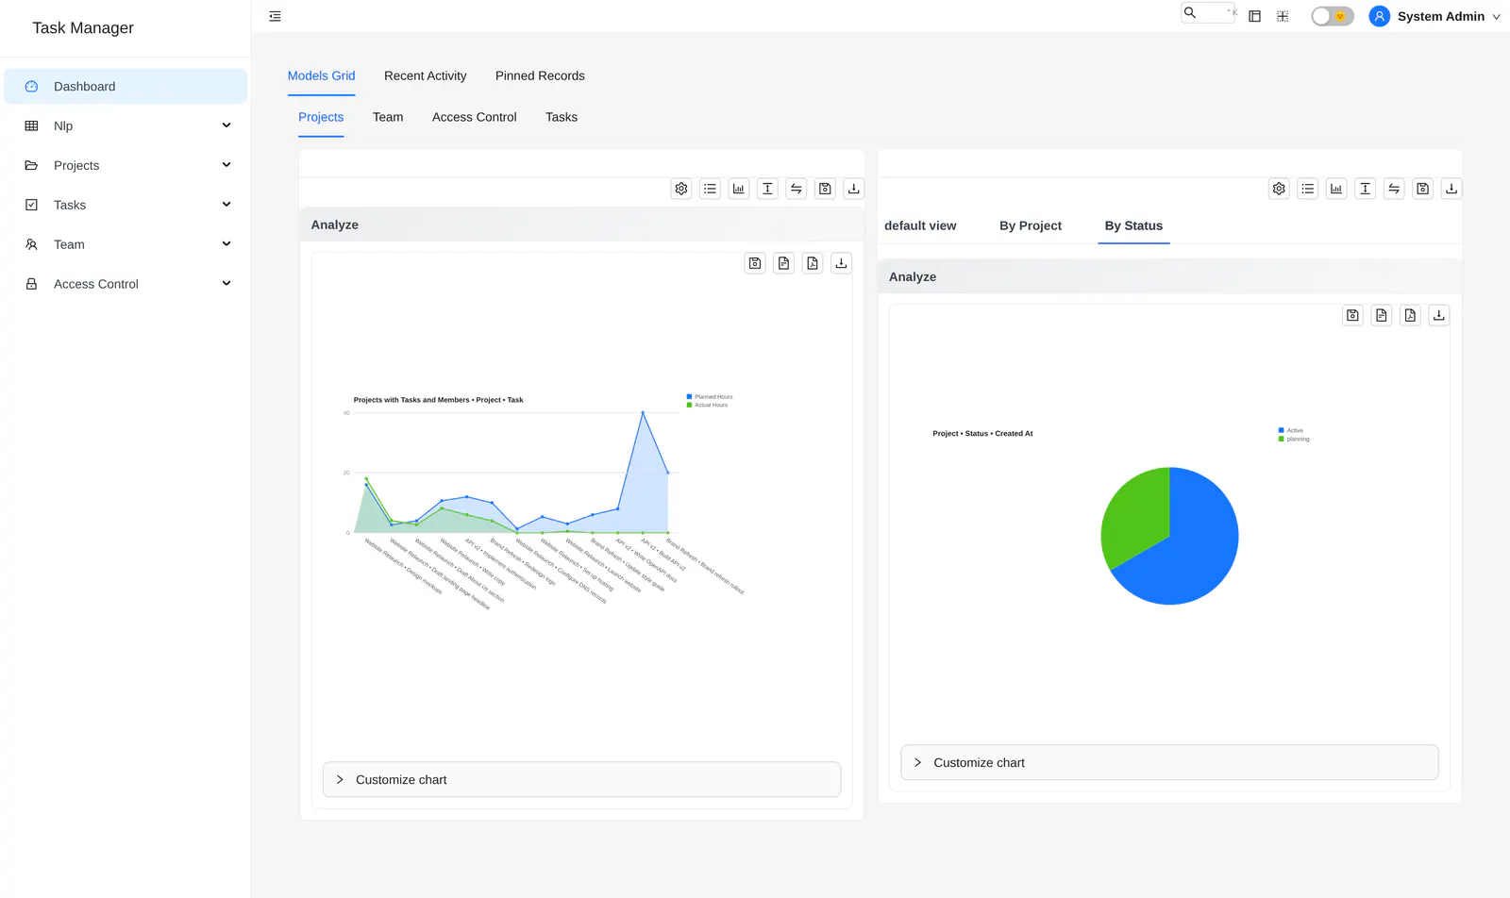Click the row height icon in the line chart panel toolbar
This screenshot has height=898, width=1510.
(767, 189)
